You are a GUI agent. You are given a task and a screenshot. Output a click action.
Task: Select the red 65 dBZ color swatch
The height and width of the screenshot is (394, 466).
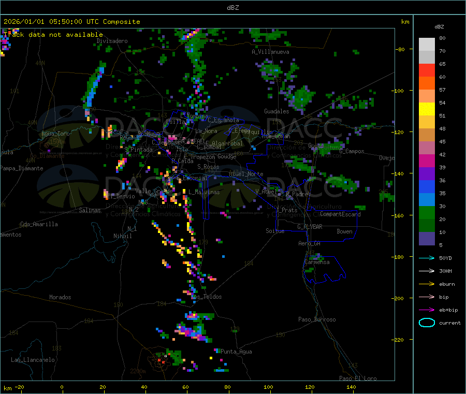[x=427, y=70]
